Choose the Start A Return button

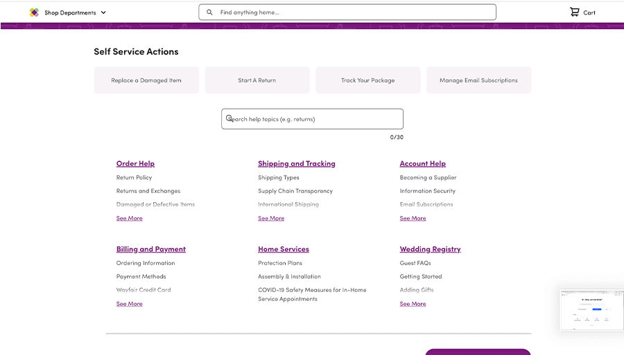257,80
